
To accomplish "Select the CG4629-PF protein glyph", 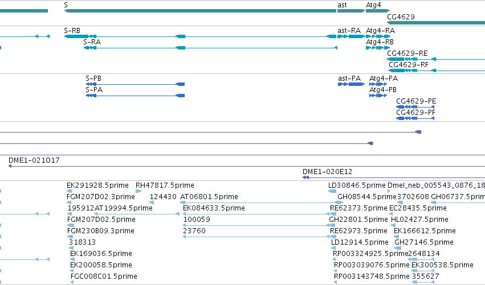I will (x=415, y=118).
